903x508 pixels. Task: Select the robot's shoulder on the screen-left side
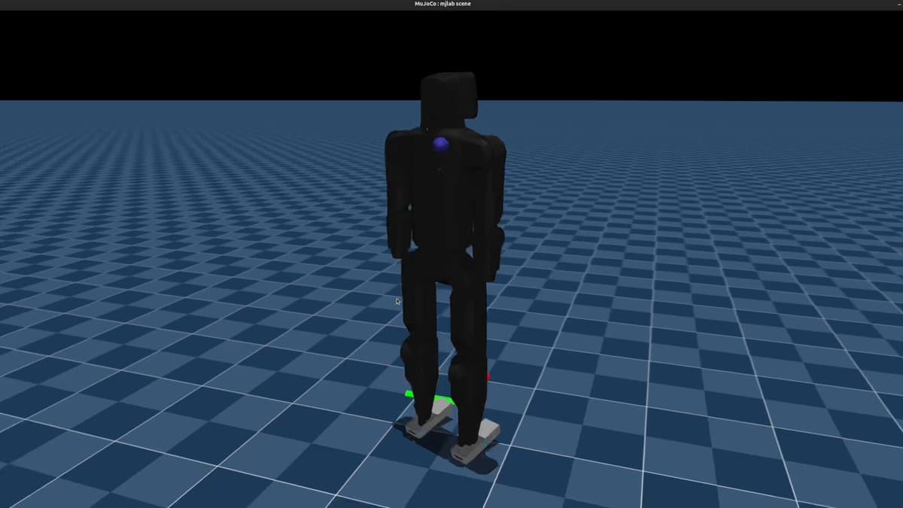tap(399, 144)
